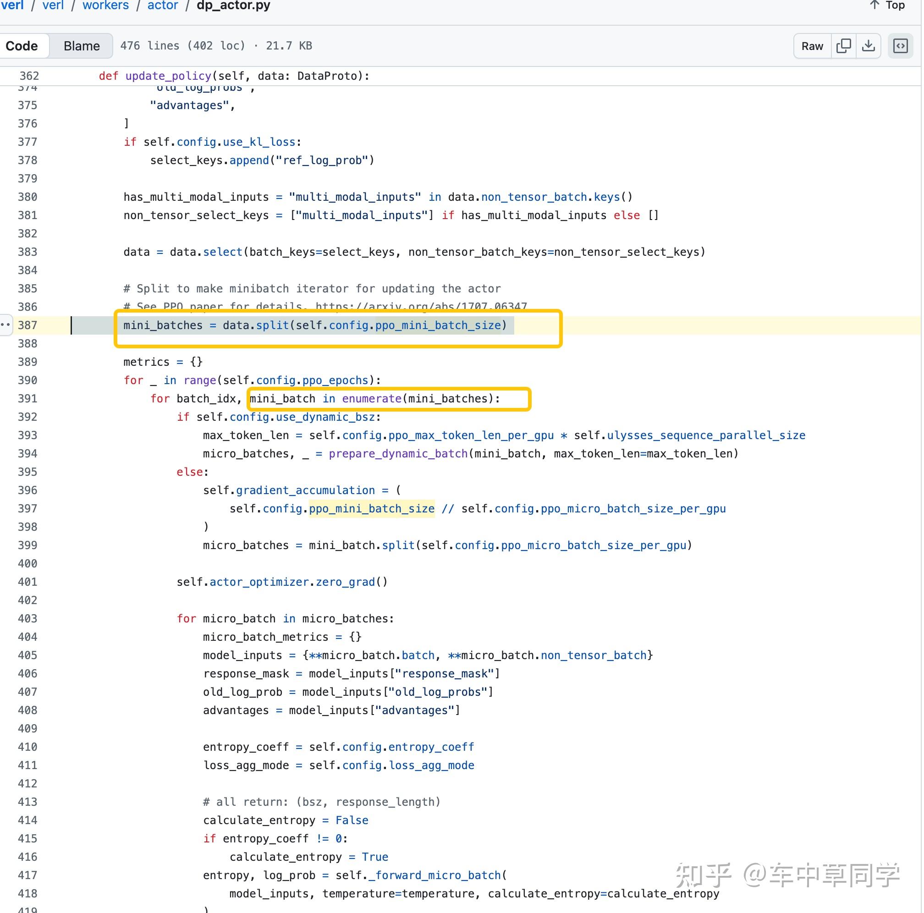Open the workers breadcrumb link
The image size is (924, 913).
point(106,5)
